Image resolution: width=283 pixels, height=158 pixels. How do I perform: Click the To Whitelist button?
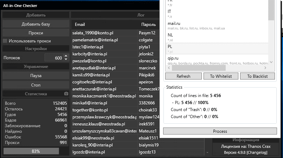click(221, 76)
